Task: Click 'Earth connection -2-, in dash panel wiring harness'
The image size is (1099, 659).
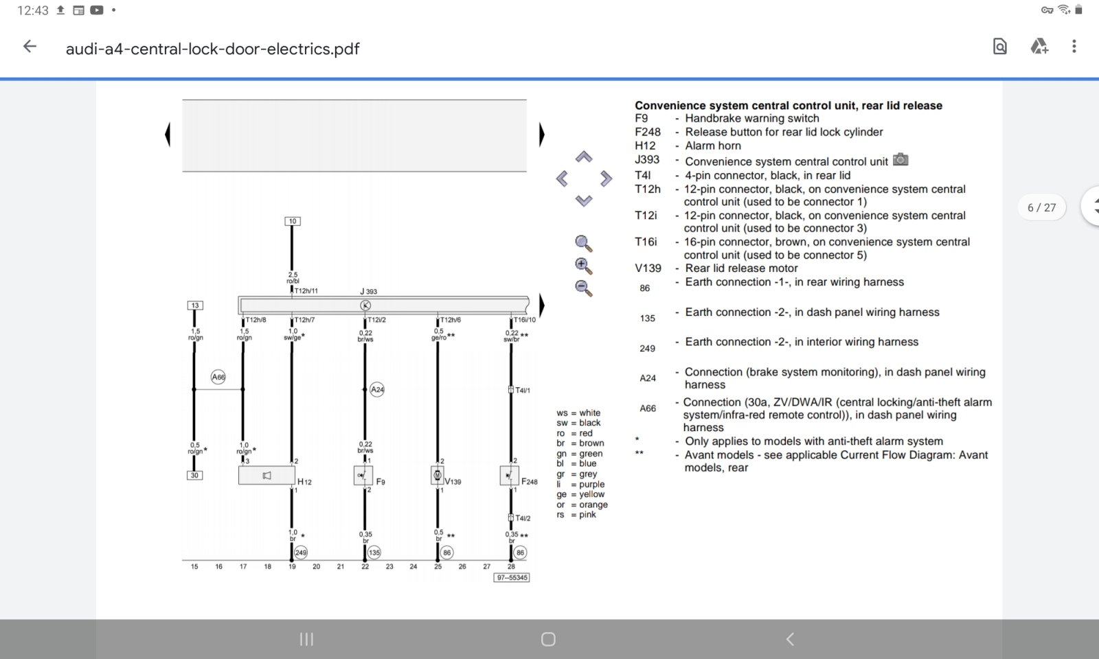Action: [812, 312]
